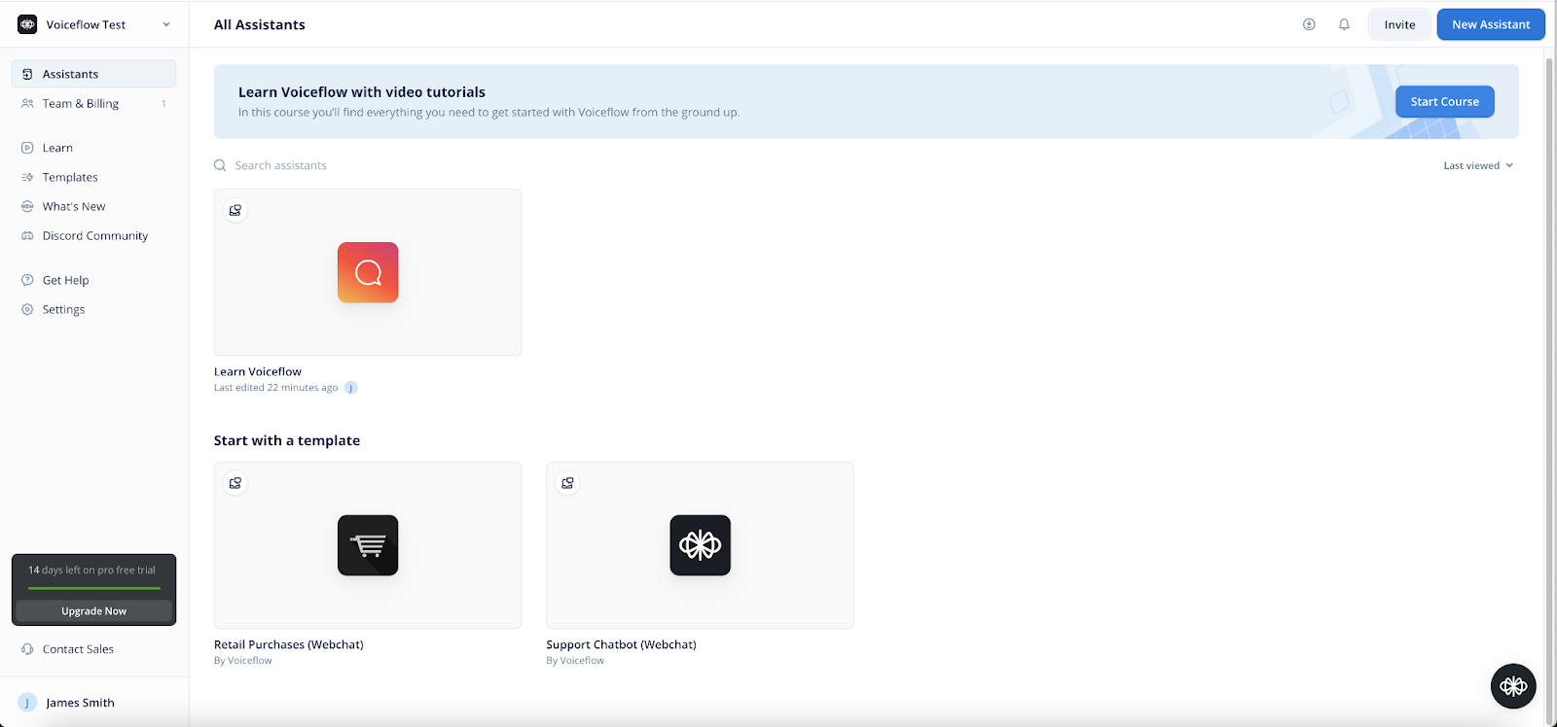
Task: Click the Learn play icon
Action: click(x=27, y=148)
